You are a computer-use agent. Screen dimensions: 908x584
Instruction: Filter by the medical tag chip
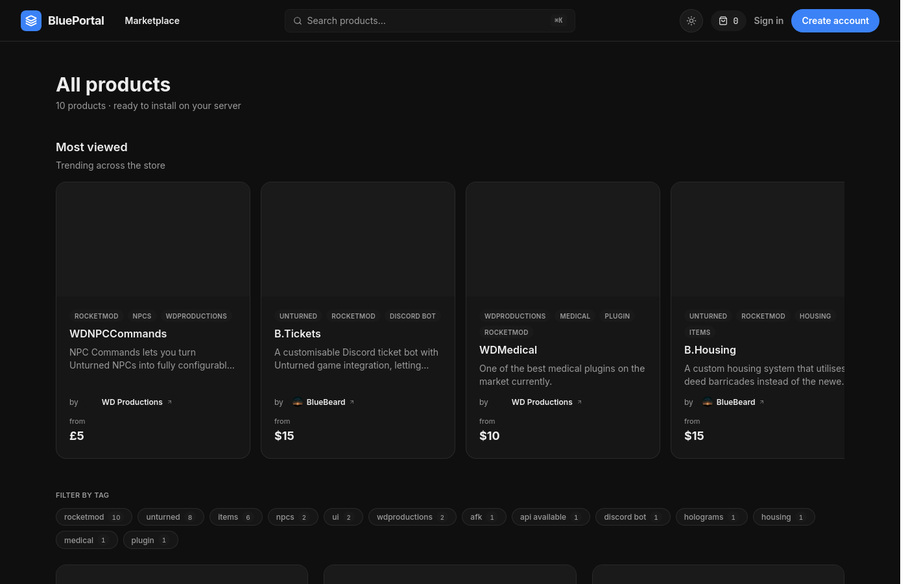(87, 540)
